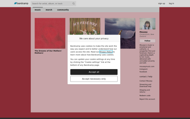Image resolution: width=190 pixels, height=119 pixels.
Task: Click The Dreams of Our Mothers' Mothers! title
Action: (x=48, y=52)
